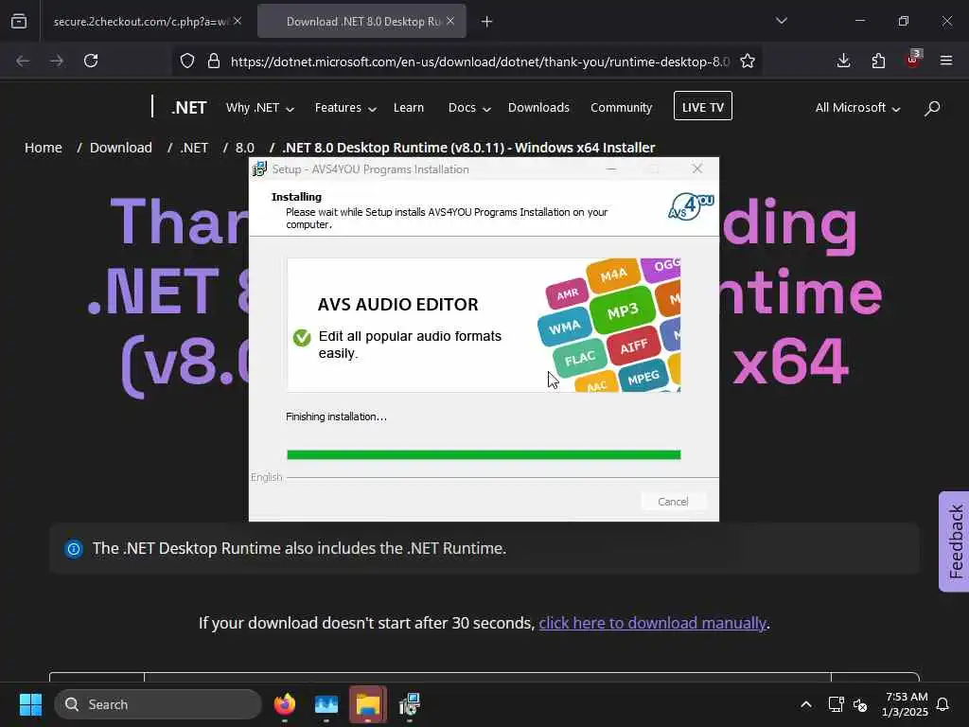Screen dimensions: 969x727
Task: Open the notifications bell icon
Action: point(943,704)
